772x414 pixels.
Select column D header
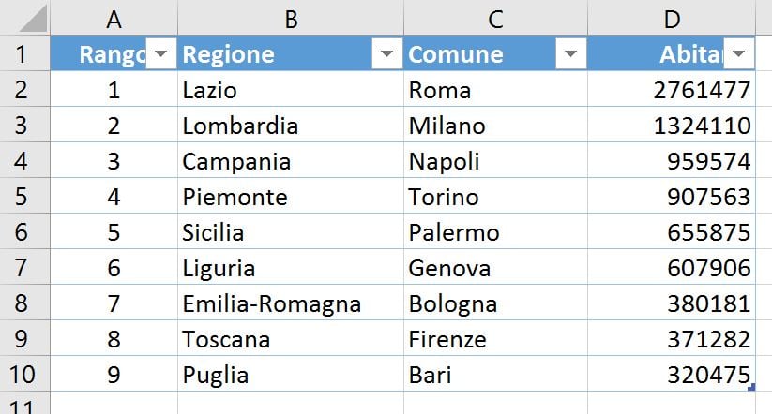click(672, 18)
